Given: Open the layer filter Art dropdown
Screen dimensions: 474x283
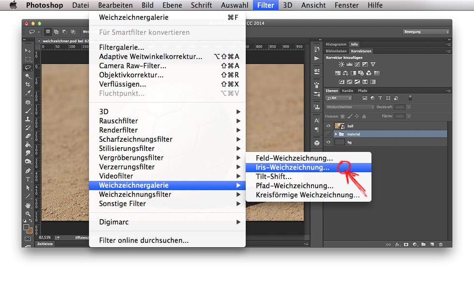Looking at the screenshot, I should tap(339, 98).
